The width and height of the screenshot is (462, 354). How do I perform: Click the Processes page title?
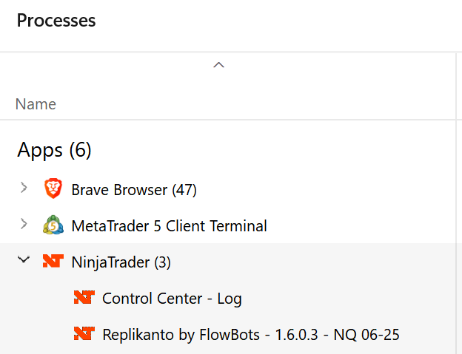(x=56, y=21)
